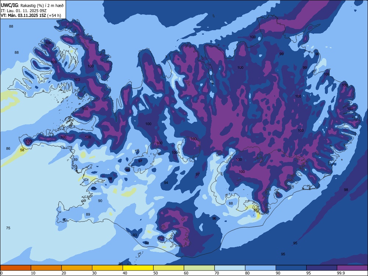Screen dimensions: 368x276
Task: Click the '86' humidity value on the map
Action: [x=8, y=149]
